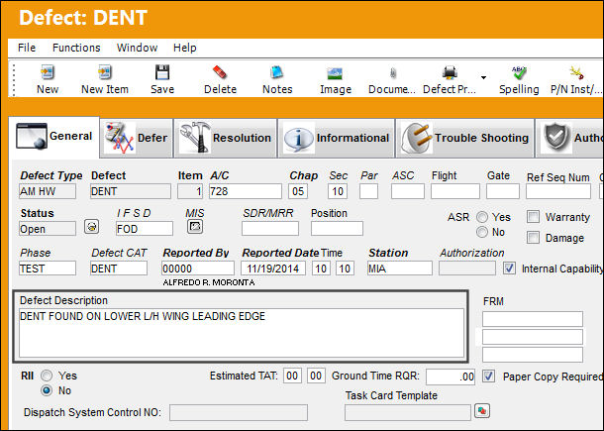Click the Image toolbar icon
This screenshot has width=604, height=431.
[335, 73]
